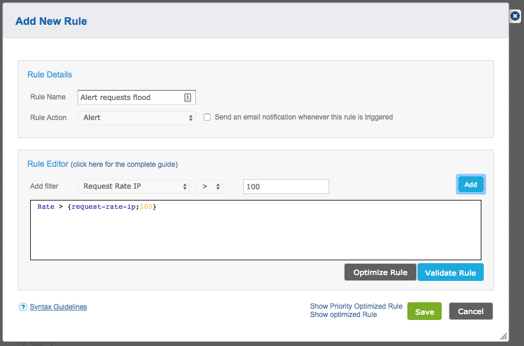
Task: Click the filter value field containing 100
Action: [x=286, y=187]
